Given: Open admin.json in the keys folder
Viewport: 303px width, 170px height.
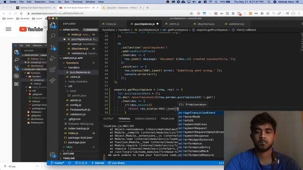Looking at the screenshot, I should [x=79, y=95].
